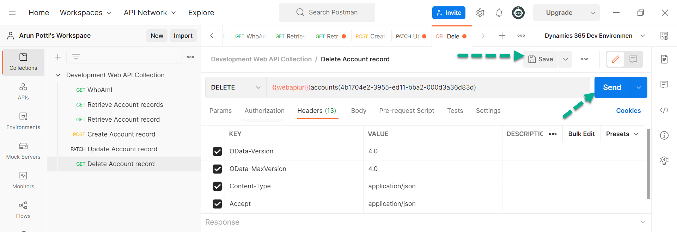Open Workspaces dropdown menu

[x=86, y=13]
